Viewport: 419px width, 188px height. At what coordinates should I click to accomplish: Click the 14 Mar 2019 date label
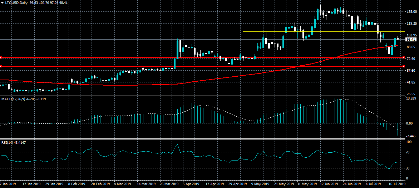[x=146, y=184]
